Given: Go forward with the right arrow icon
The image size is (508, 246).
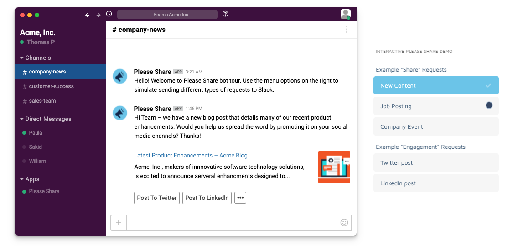Looking at the screenshot, I should click(x=98, y=15).
